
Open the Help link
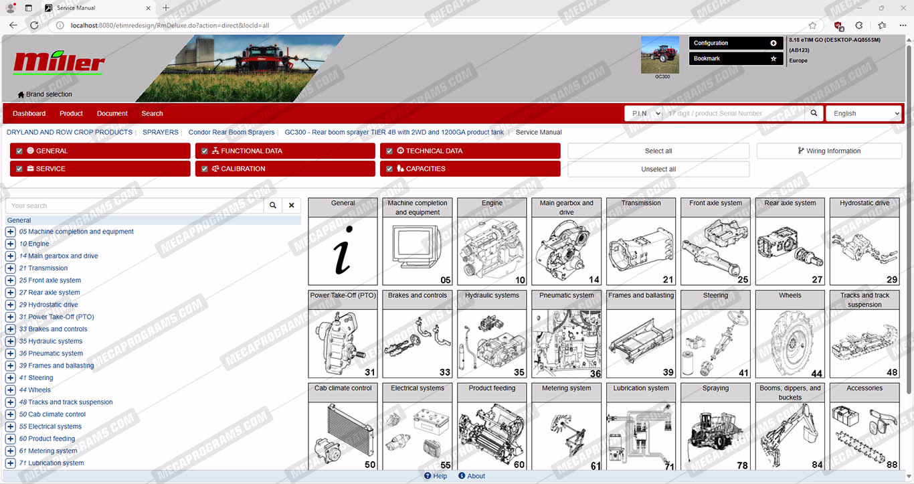coord(436,476)
